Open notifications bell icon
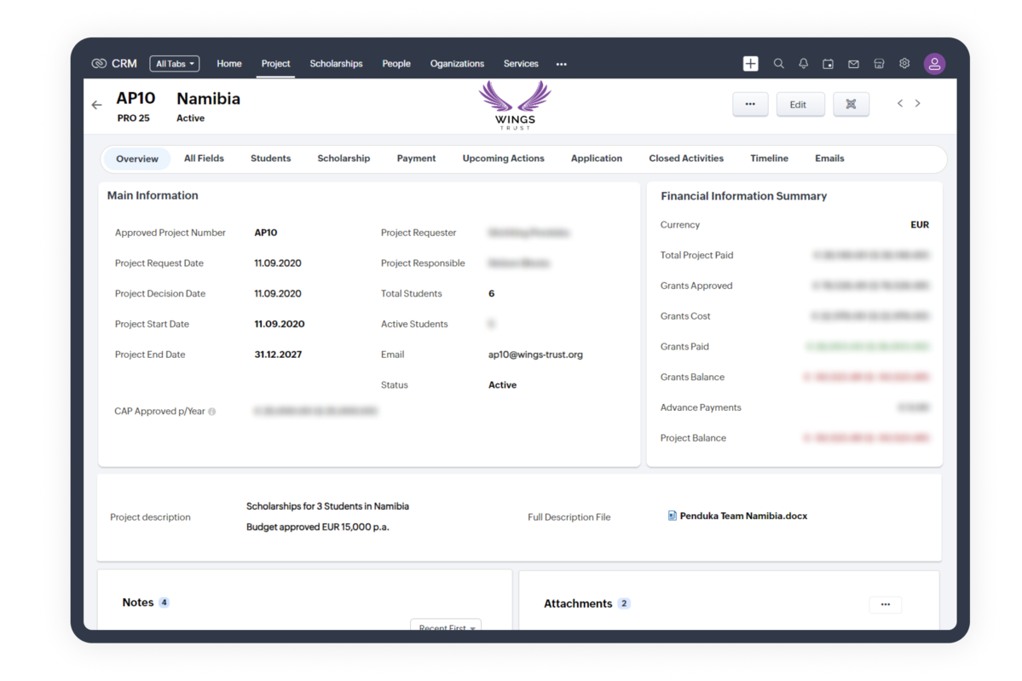1022x681 pixels. pos(803,64)
